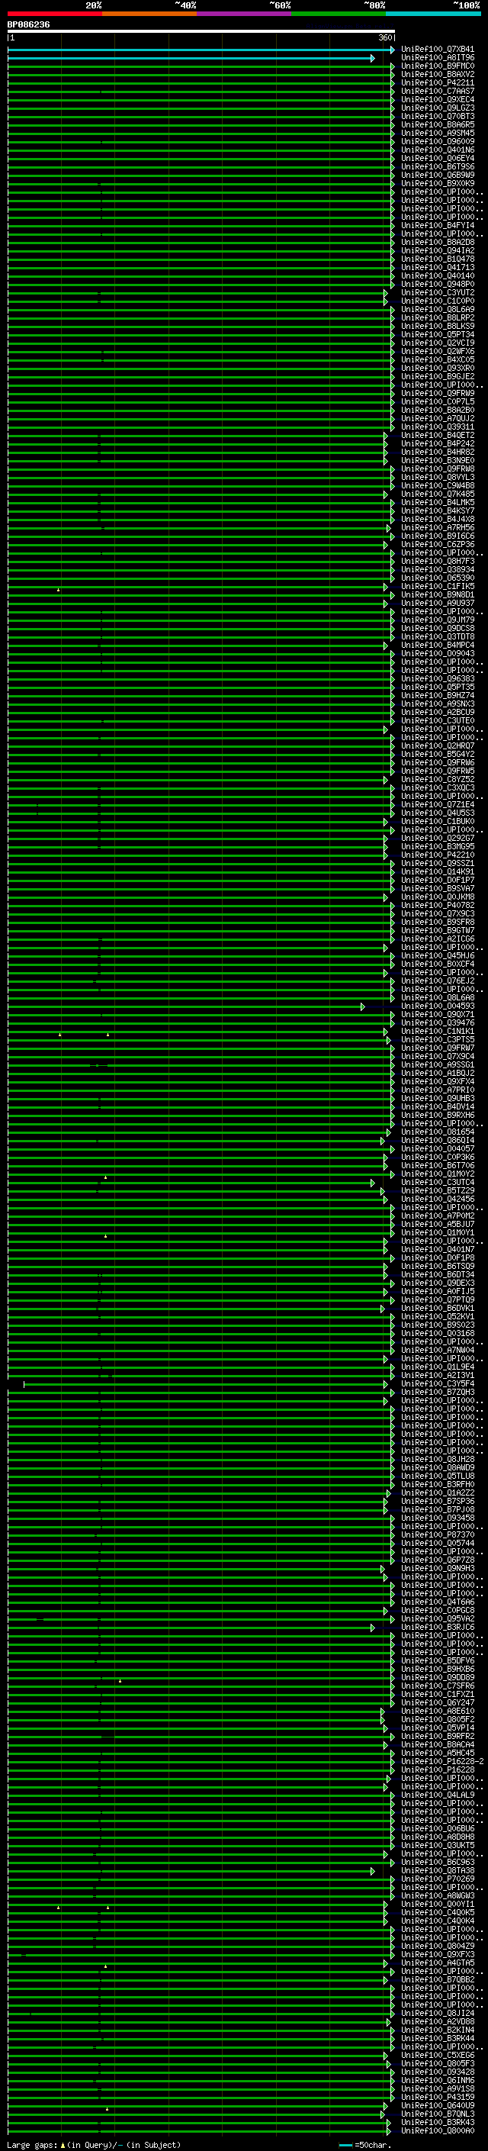Open hit UniRef100_P42211
Viewport: 488px width, 2151px height.
tap(438, 82)
